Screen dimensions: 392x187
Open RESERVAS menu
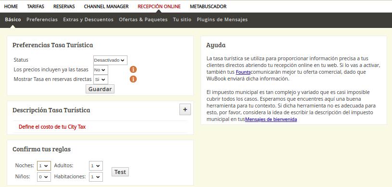(64, 7)
